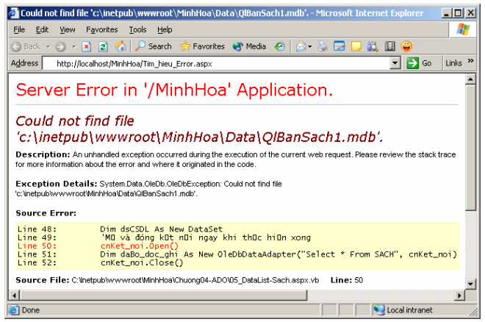Image resolution: width=485 pixels, height=322 pixels.
Task: Go to the Home page icon
Action: tap(120, 46)
